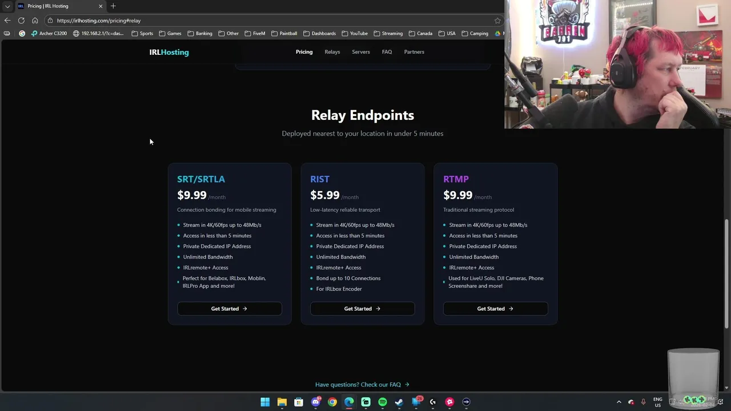The height and width of the screenshot is (411, 731).
Task: Click Get Started on the RIST plan
Action: click(363, 309)
